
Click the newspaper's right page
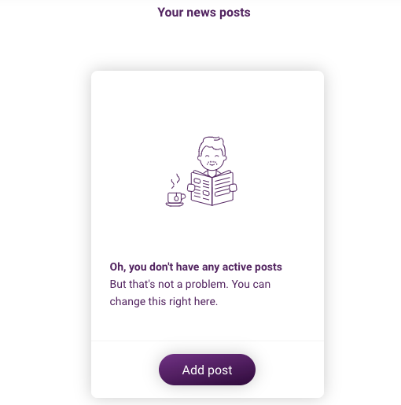coord(223,188)
